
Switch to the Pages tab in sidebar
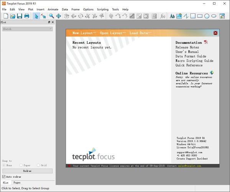pyautogui.click(x=17, y=183)
